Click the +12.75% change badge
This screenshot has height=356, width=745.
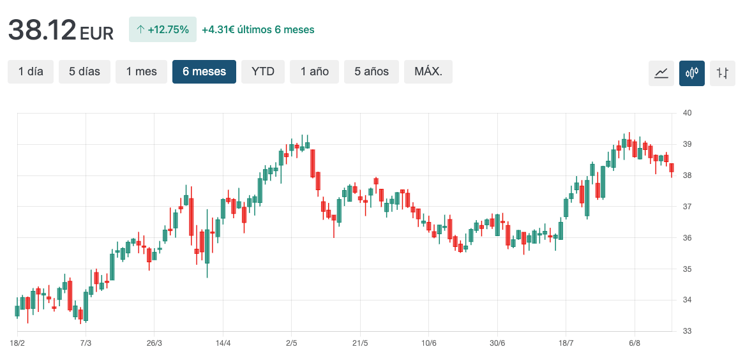163,29
